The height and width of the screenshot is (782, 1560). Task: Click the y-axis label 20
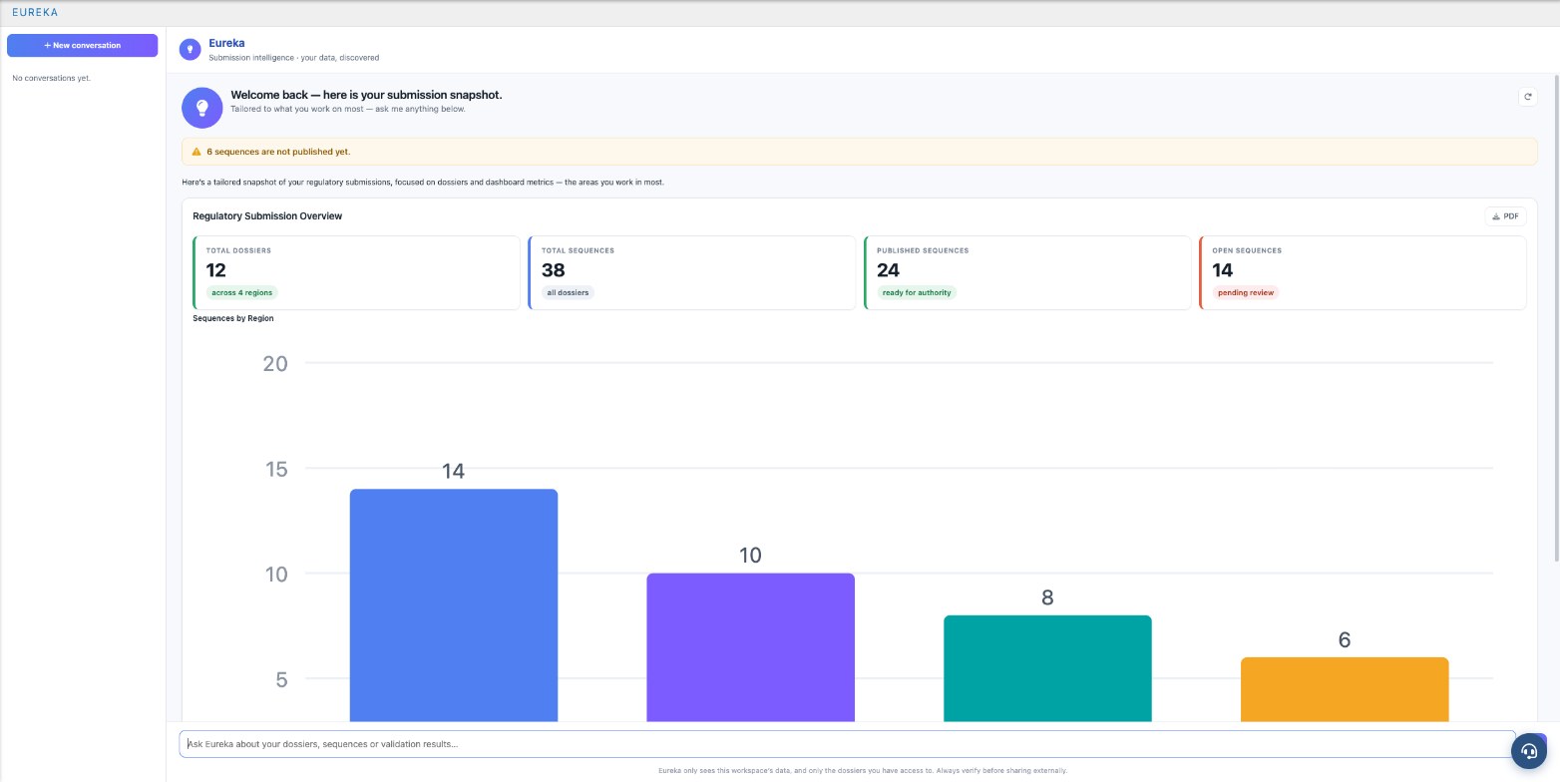pos(275,363)
